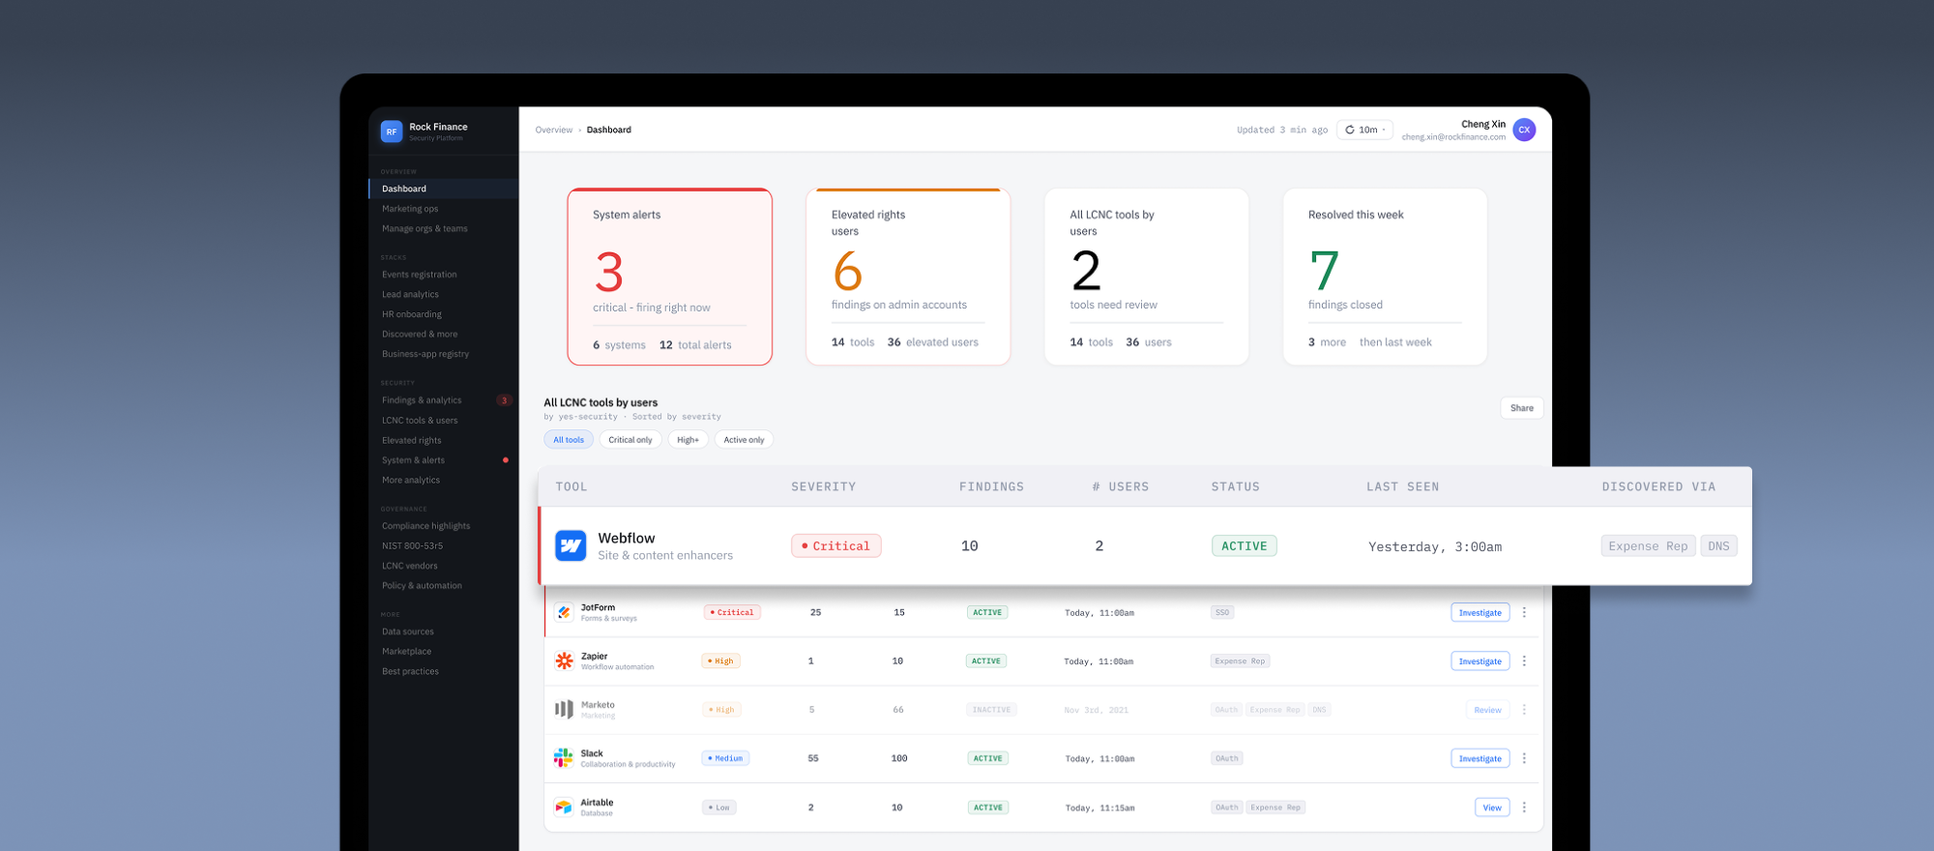Image resolution: width=1934 pixels, height=851 pixels.
Task: Click Review for Marketo
Action: point(1487,710)
